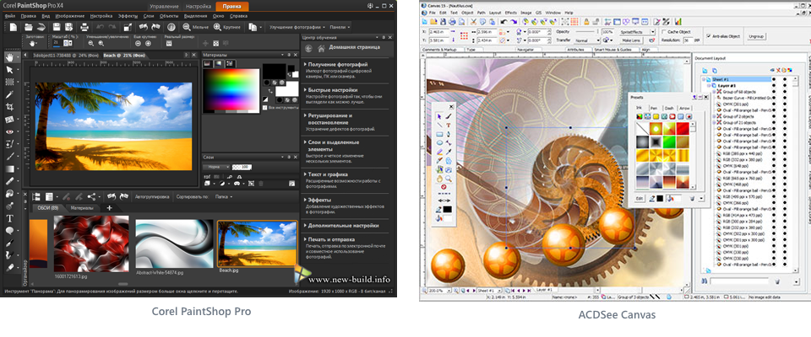Open the layer blend mode dropdown

point(215,167)
